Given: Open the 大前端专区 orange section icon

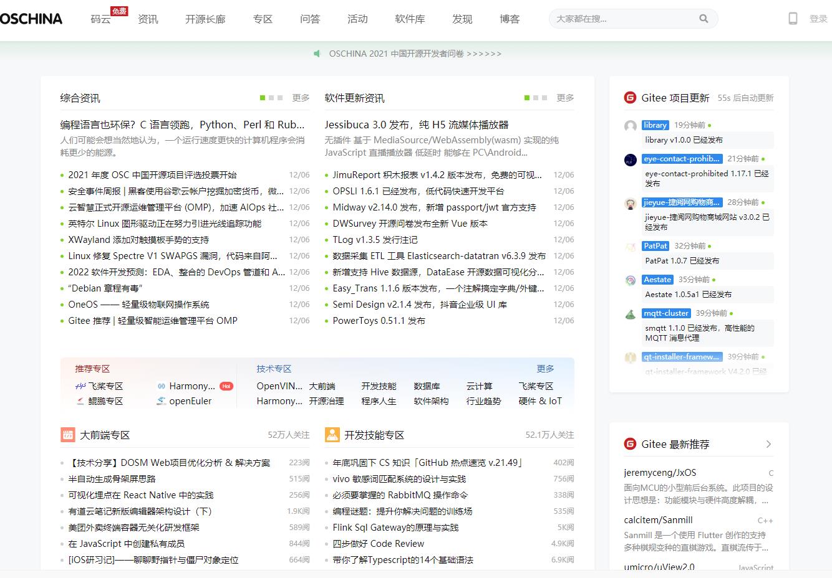Looking at the screenshot, I should point(68,435).
